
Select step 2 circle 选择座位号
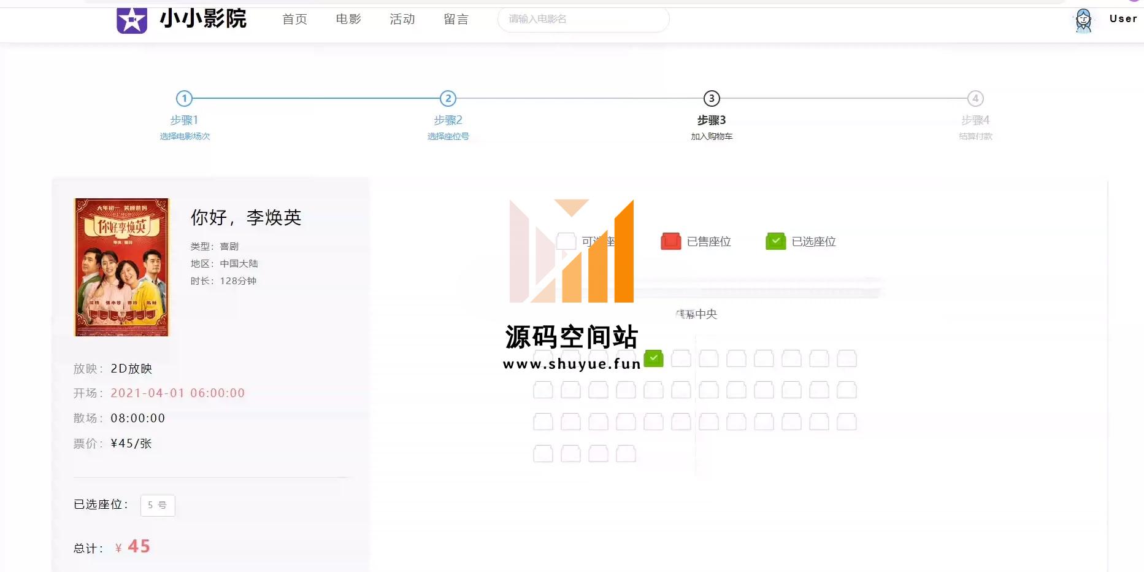448,98
